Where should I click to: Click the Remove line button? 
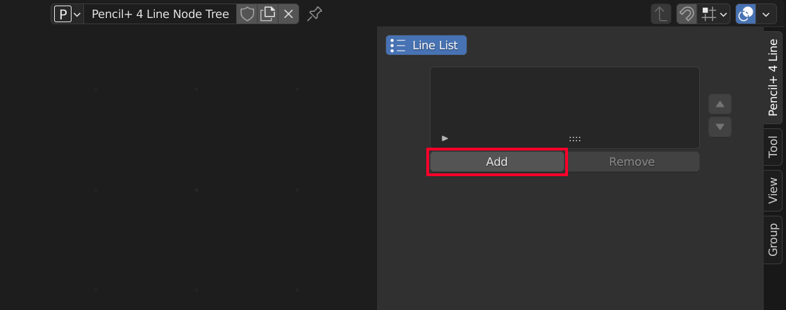coord(632,162)
